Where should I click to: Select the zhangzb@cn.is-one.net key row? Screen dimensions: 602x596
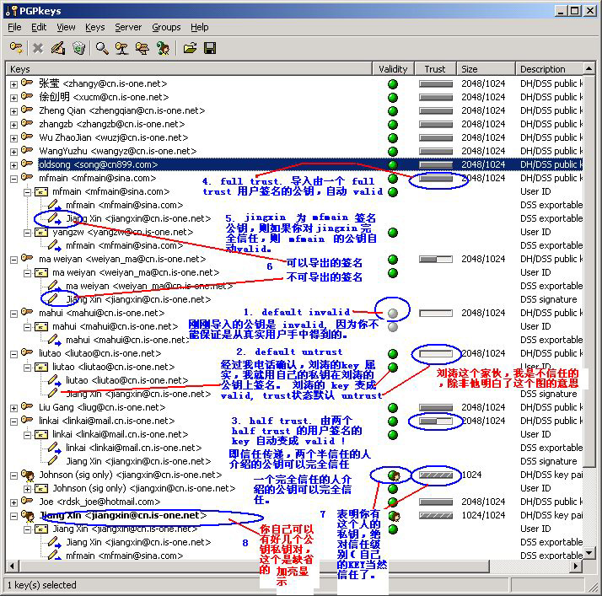click(296, 125)
